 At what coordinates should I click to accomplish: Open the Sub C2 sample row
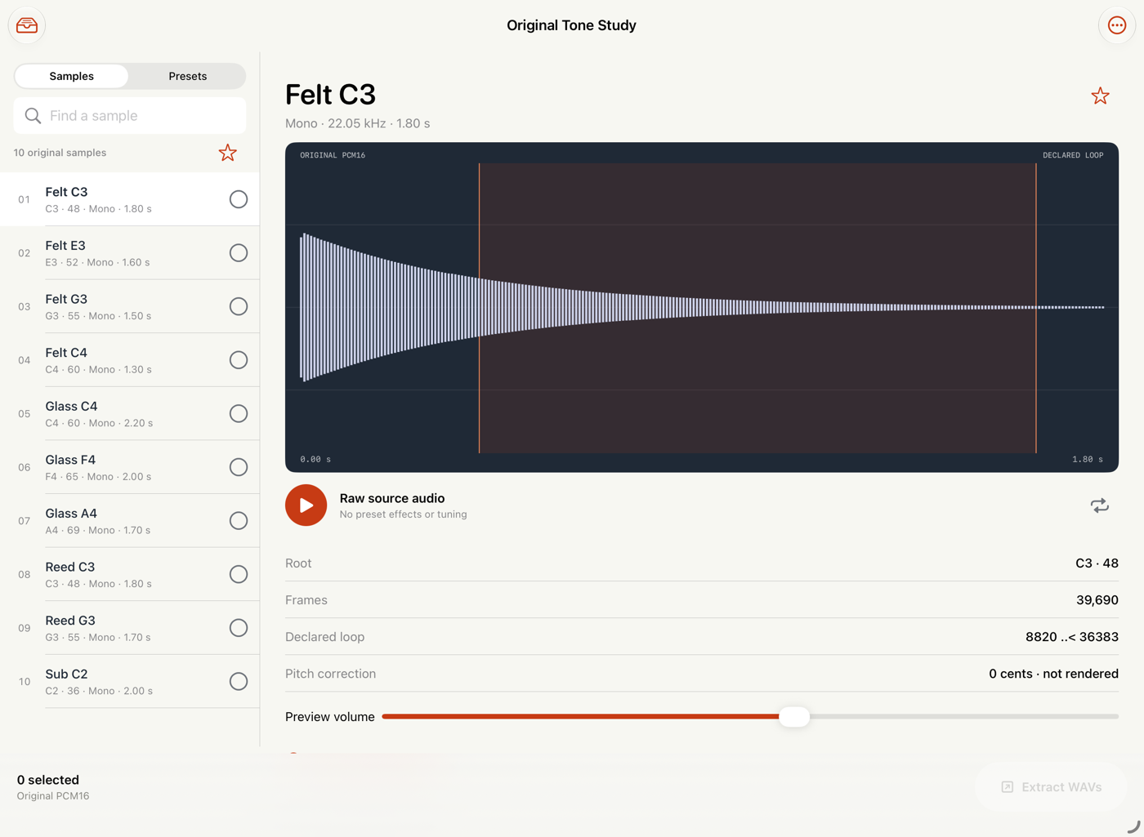130,681
